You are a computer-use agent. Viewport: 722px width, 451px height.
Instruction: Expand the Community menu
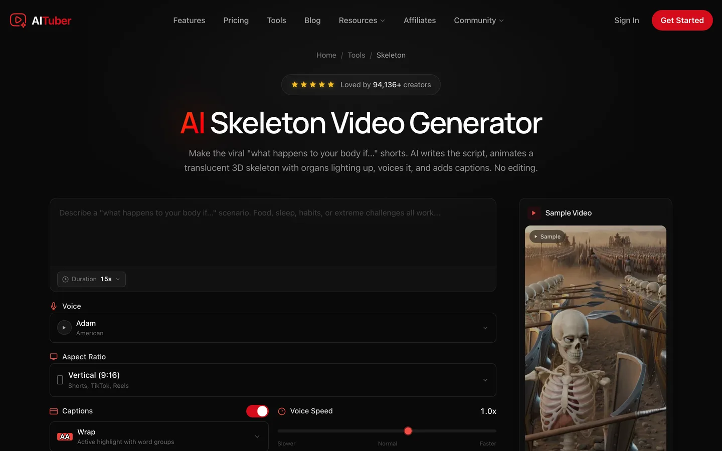pos(479,21)
